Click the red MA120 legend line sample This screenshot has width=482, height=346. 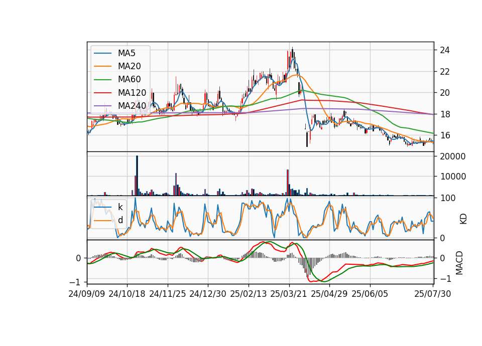tap(102, 93)
